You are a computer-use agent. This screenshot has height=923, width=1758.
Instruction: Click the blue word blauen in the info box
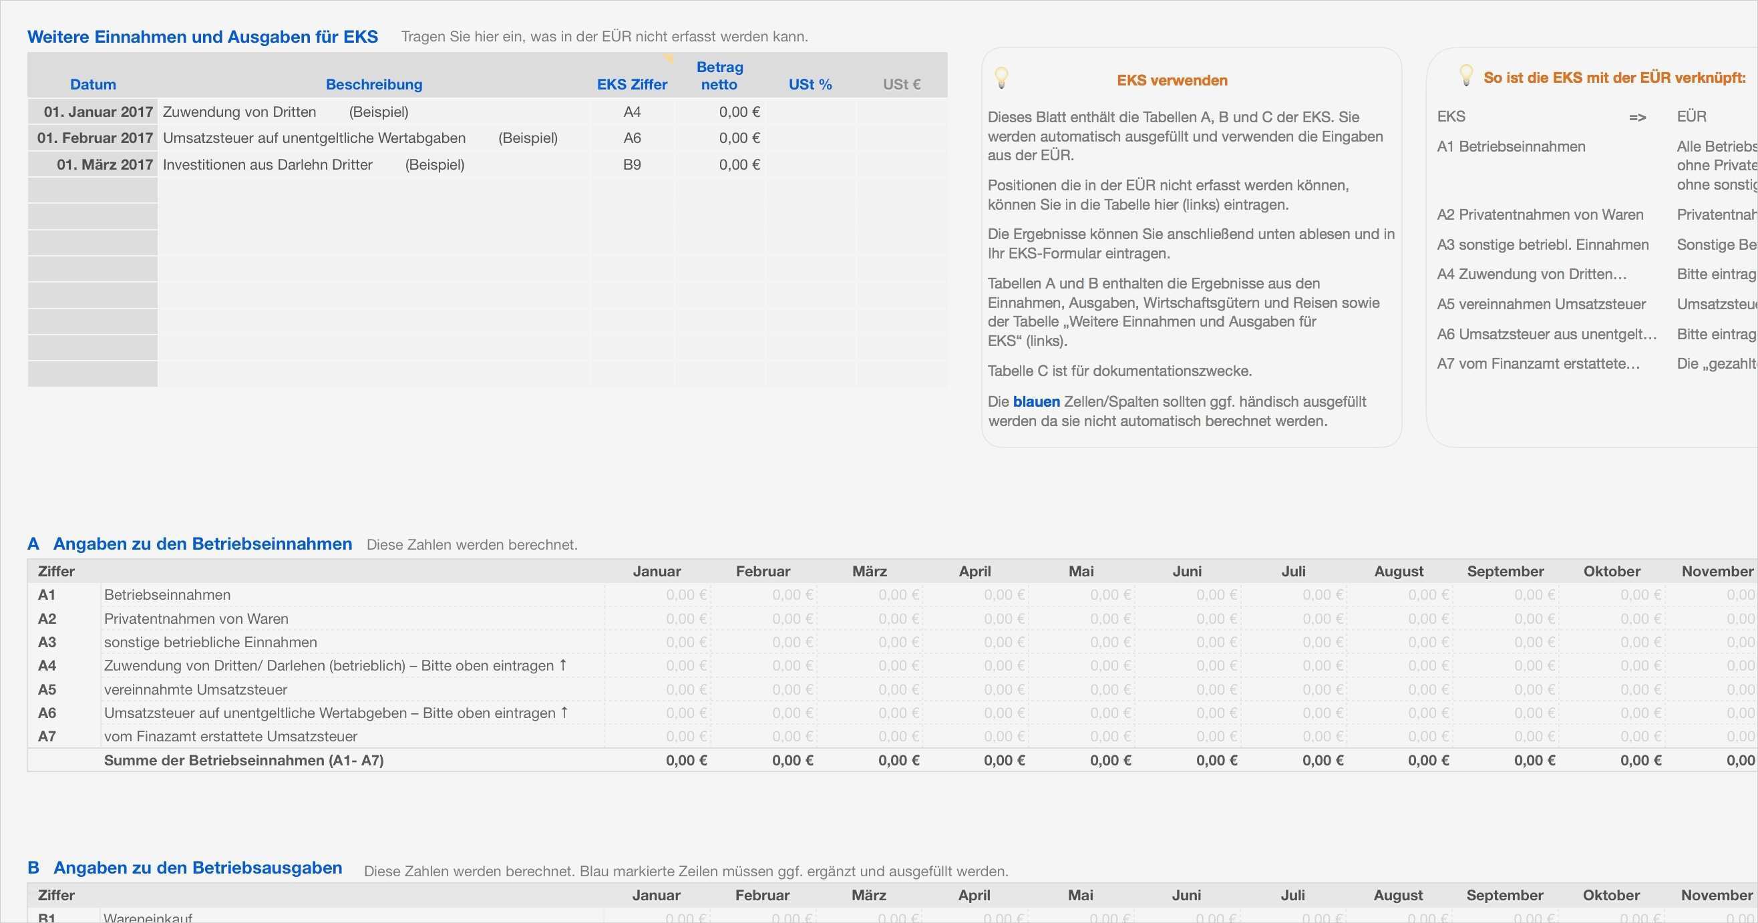point(1036,402)
